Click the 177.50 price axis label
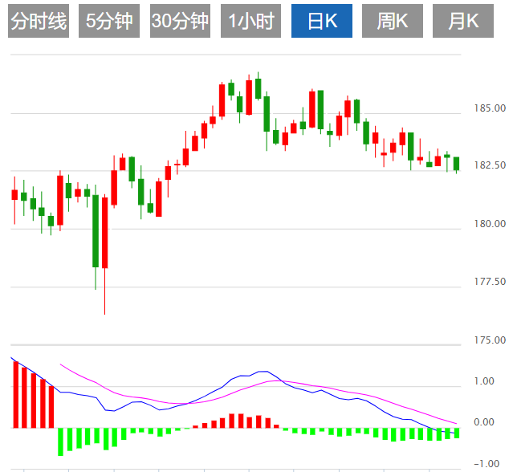Image resolution: width=517 pixels, height=472 pixels. 490,282
